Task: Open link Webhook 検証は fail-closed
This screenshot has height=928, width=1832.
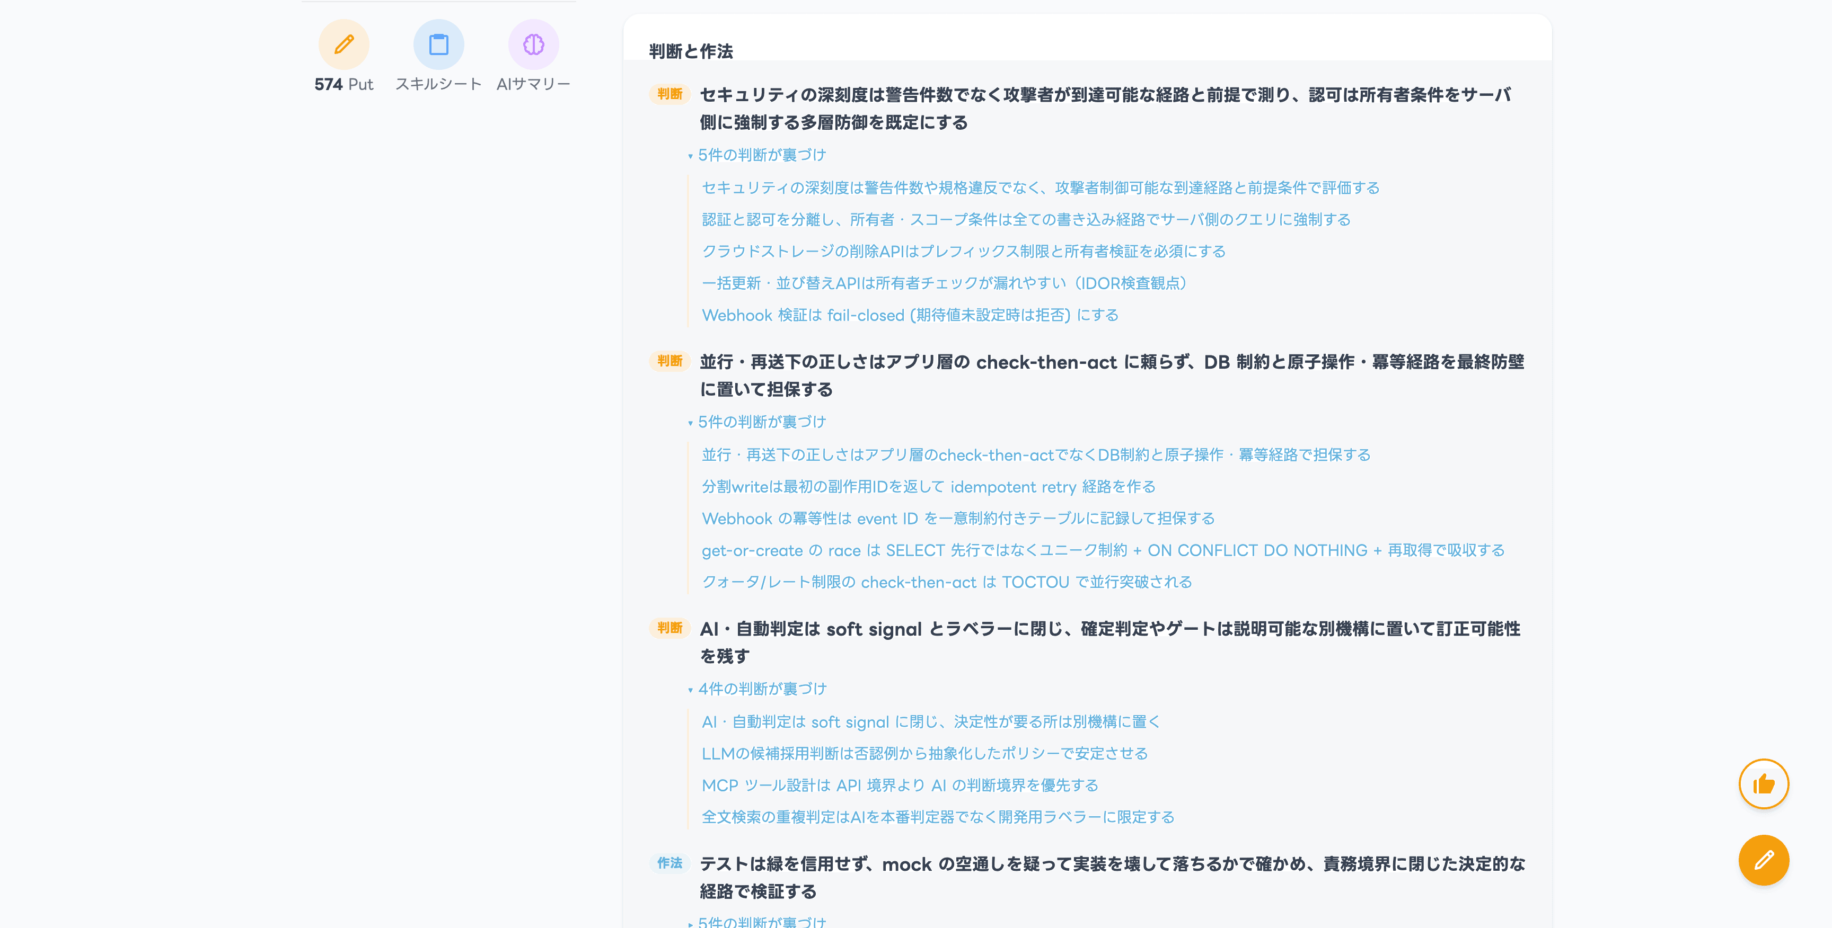Action: point(910,315)
